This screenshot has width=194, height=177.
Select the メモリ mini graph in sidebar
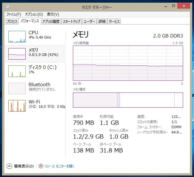click(x=17, y=54)
